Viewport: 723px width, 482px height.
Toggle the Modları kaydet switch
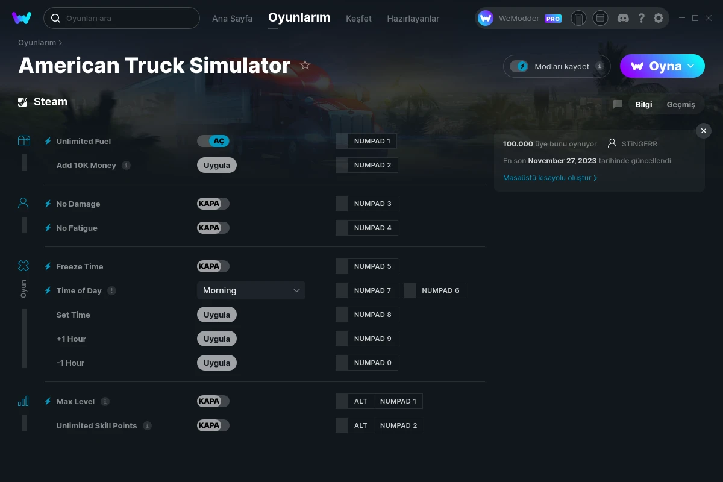tap(519, 66)
